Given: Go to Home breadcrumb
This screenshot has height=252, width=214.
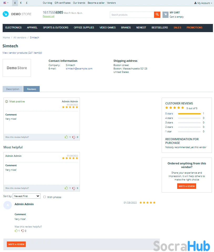Looking at the screenshot, I should point(6,37).
